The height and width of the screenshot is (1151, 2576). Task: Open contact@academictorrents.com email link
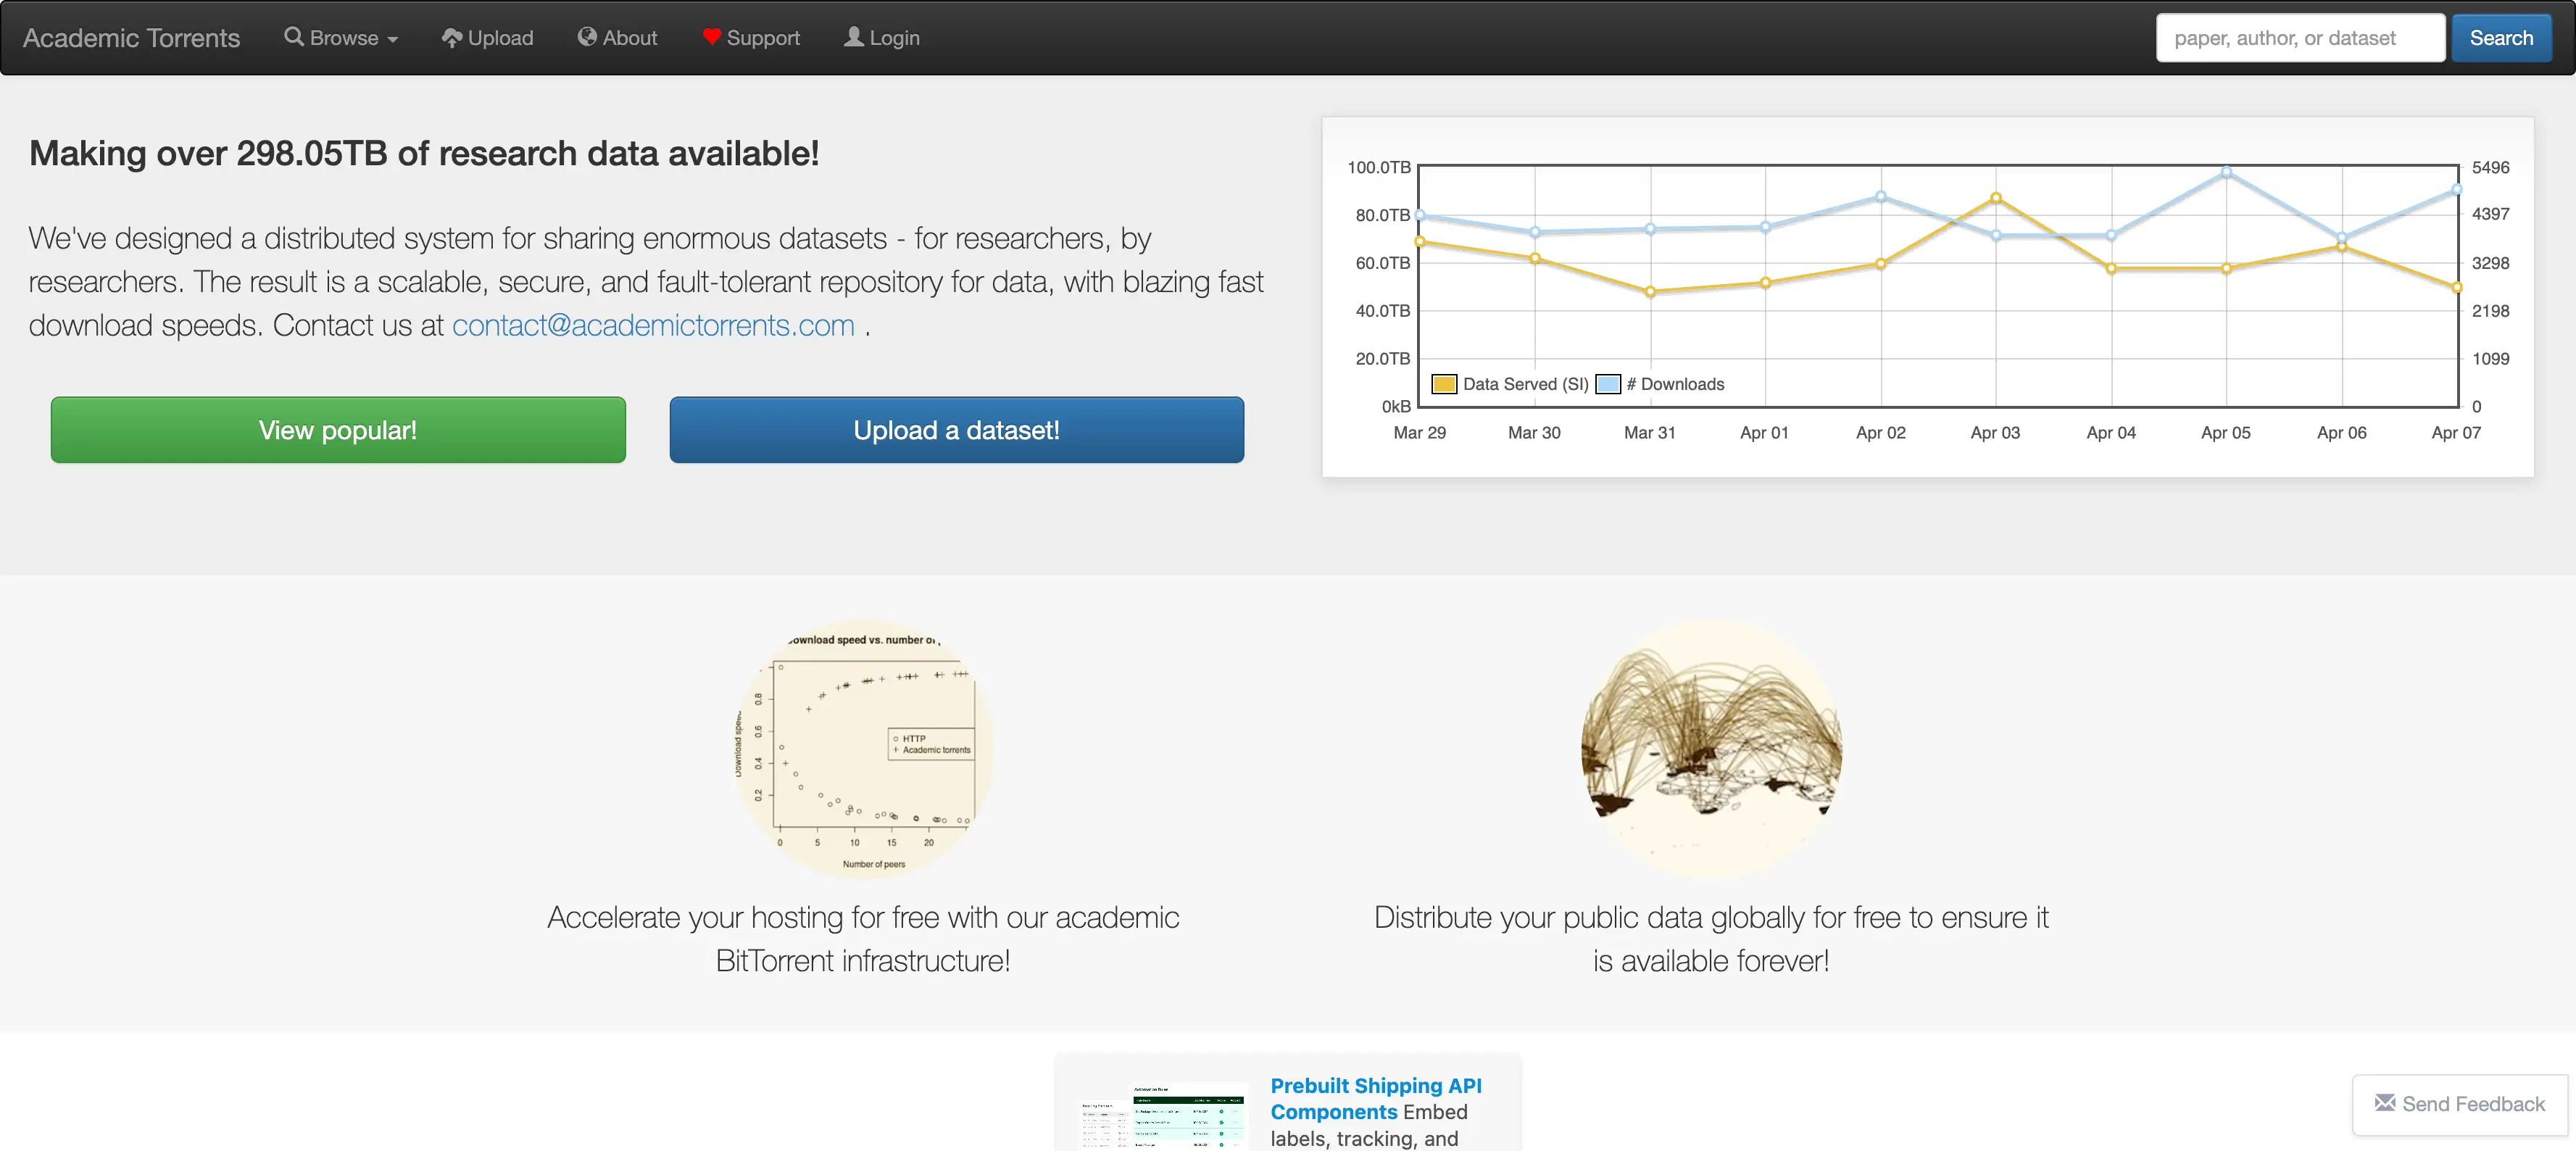(653, 325)
